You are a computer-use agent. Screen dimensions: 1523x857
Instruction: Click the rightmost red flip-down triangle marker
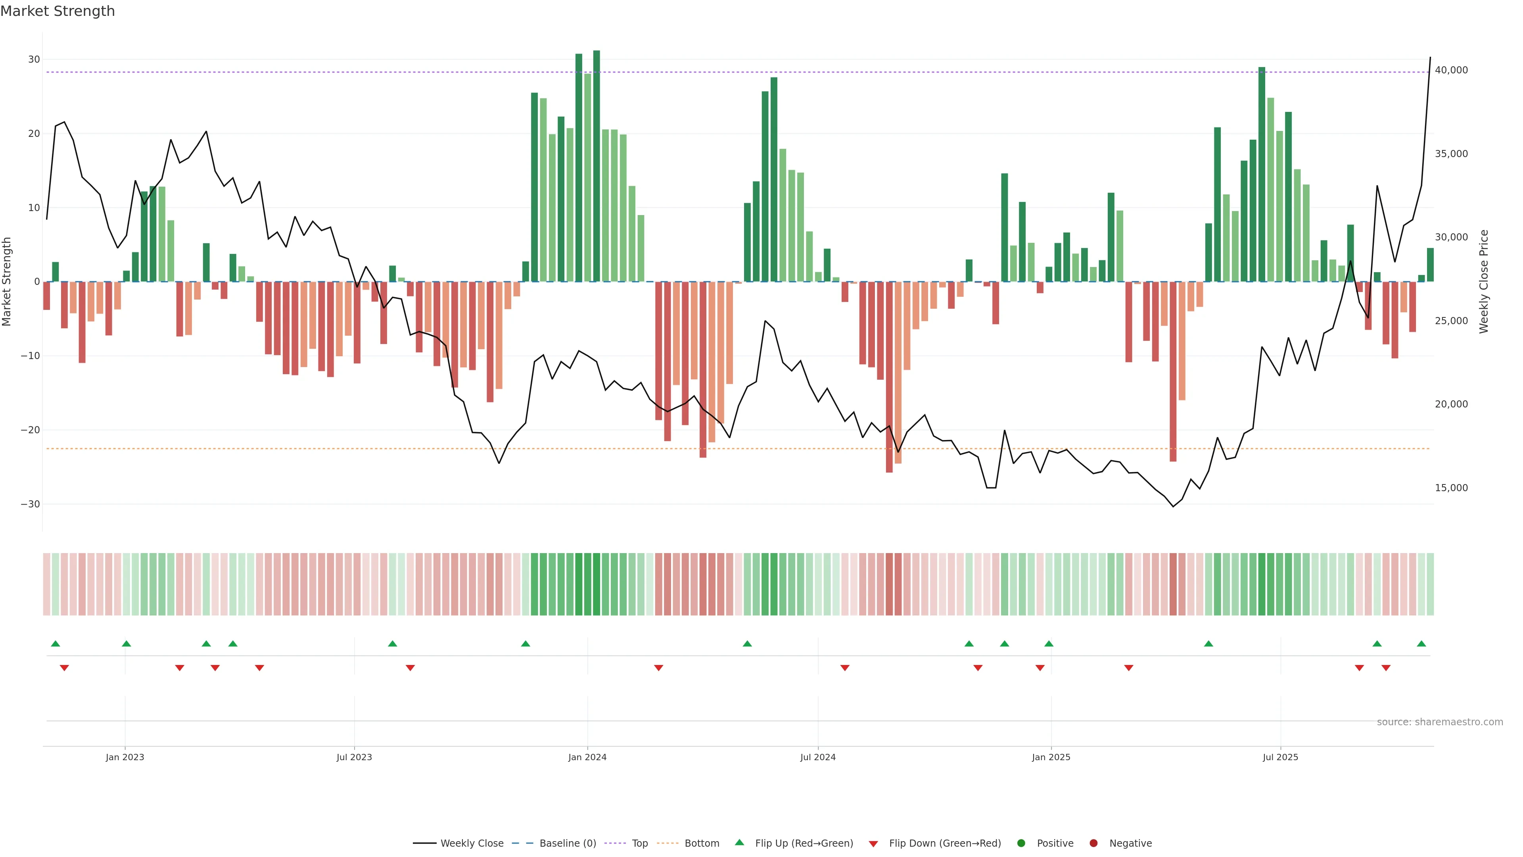click(1386, 668)
